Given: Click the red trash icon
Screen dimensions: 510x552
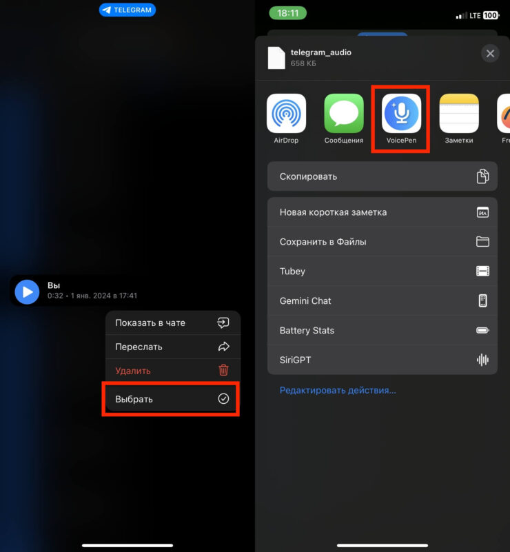Looking at the screenshot, I should click(x=223, y=370).
